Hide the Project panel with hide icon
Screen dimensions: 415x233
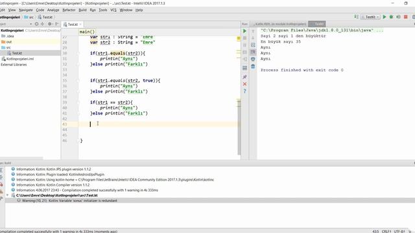tap(56, 24)
